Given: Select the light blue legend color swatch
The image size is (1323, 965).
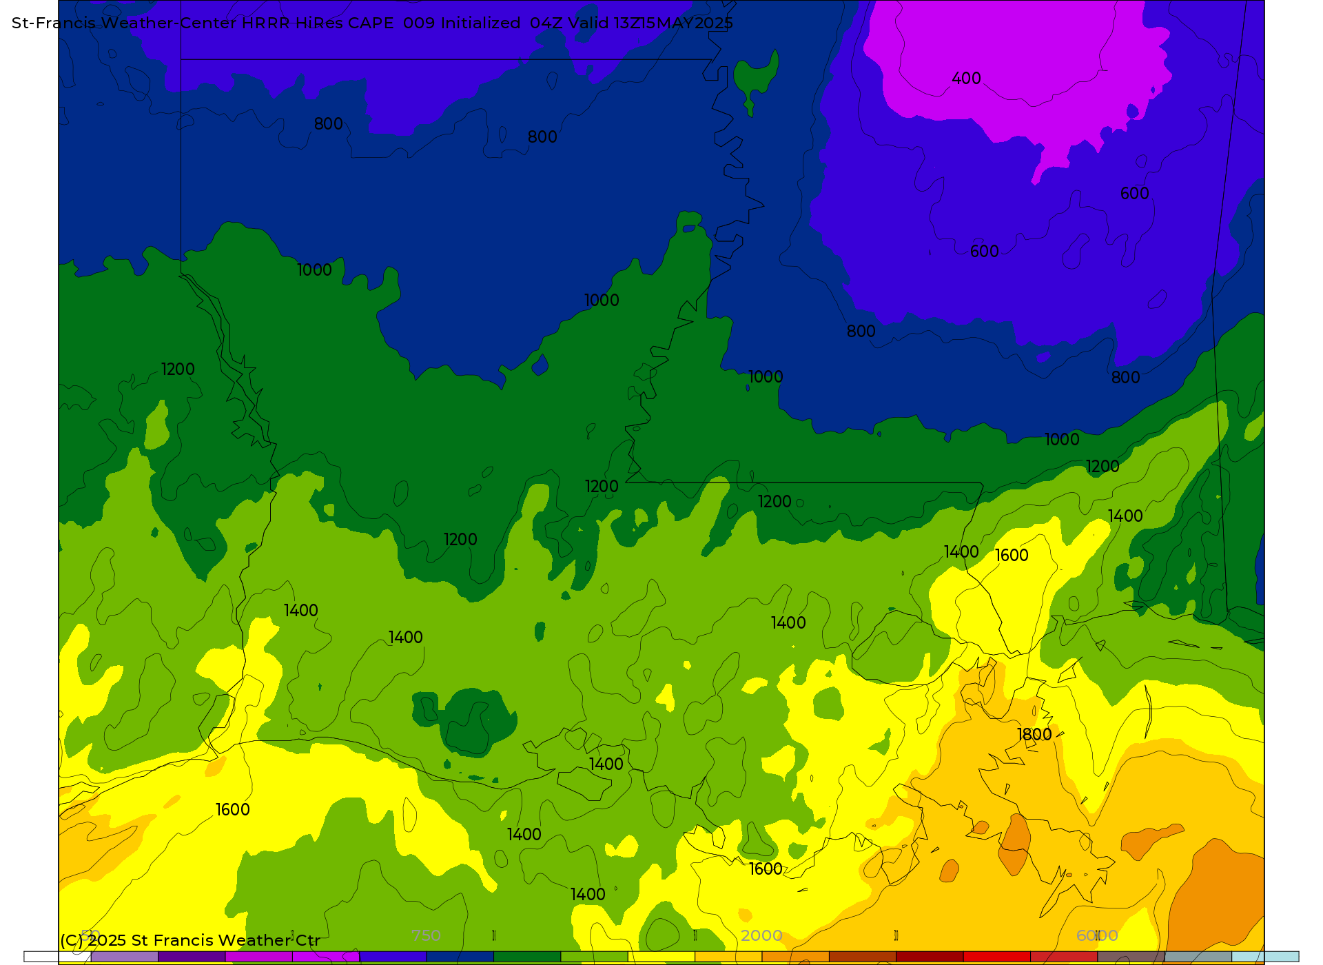Looking at the screenshot, I should coord(1265,957).
